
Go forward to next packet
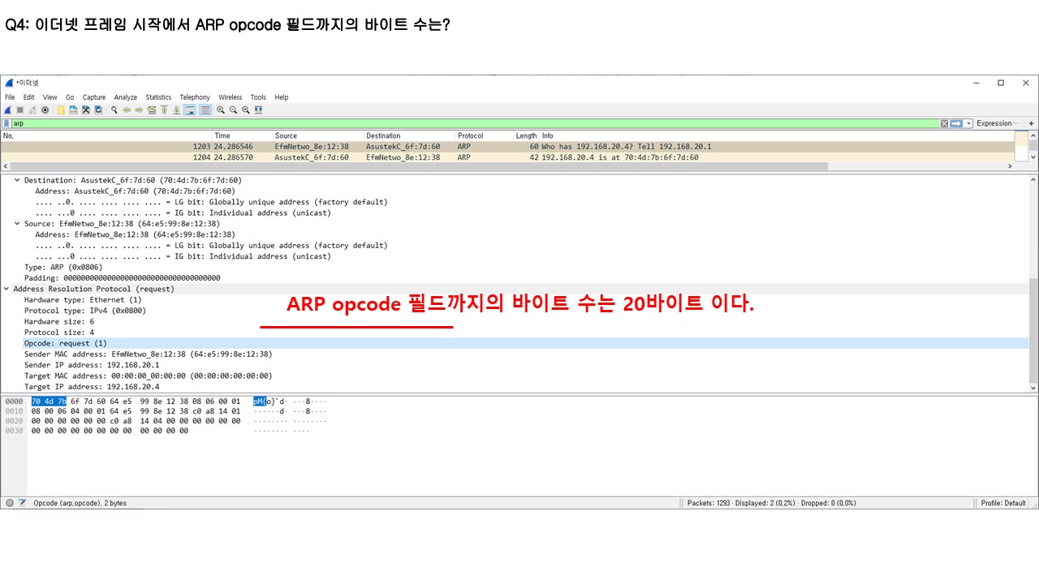tap(139, 109)
